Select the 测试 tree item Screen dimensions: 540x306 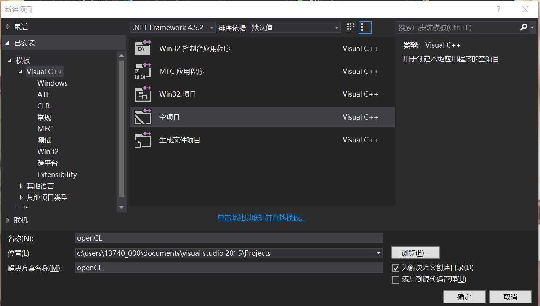pos(44,140)
